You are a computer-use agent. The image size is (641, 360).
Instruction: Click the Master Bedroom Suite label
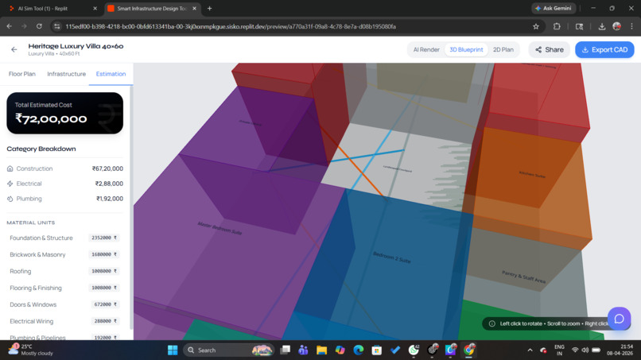(219, 228)
